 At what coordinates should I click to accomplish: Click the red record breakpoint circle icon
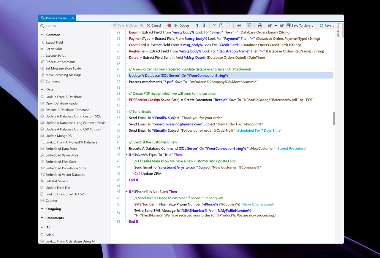pyautogui.click(x=169, y=26)
